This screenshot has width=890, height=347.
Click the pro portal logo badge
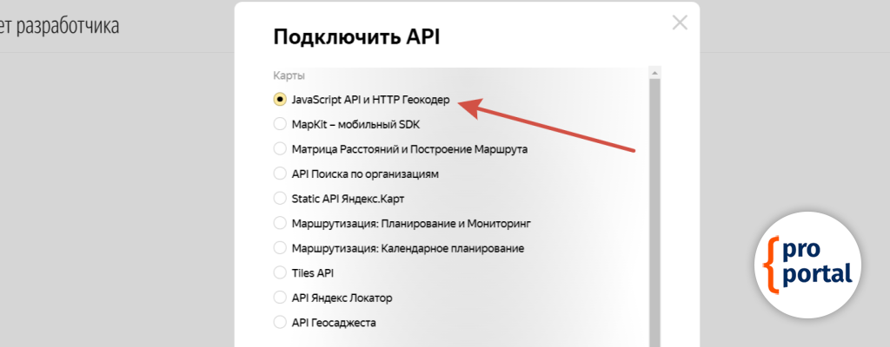pos(807,262)
